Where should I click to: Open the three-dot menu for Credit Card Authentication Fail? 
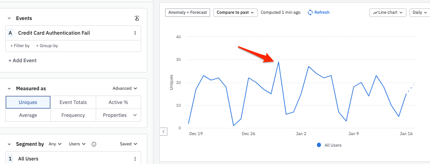[135, 33]
